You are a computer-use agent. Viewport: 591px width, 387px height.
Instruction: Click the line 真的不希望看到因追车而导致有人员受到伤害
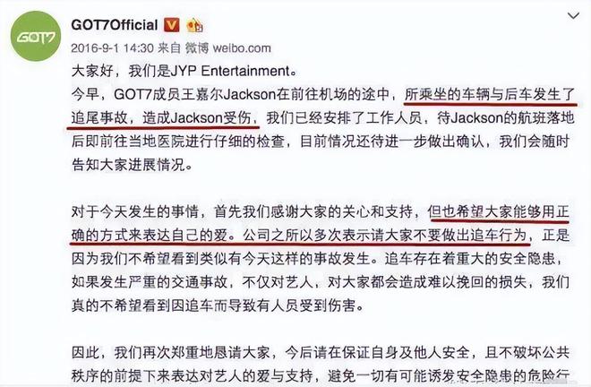click(217, 305)
